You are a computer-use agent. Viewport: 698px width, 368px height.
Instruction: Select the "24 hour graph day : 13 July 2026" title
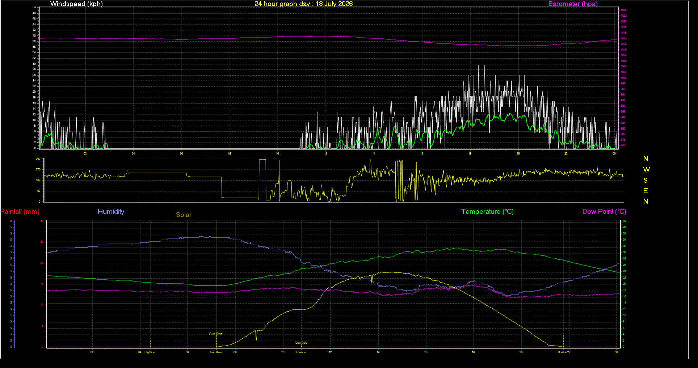pos(303,4)
